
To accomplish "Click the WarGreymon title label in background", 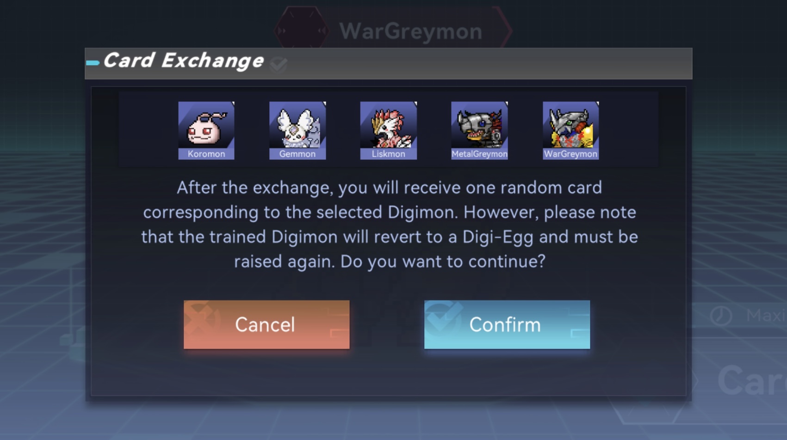I will click(411, 31).
